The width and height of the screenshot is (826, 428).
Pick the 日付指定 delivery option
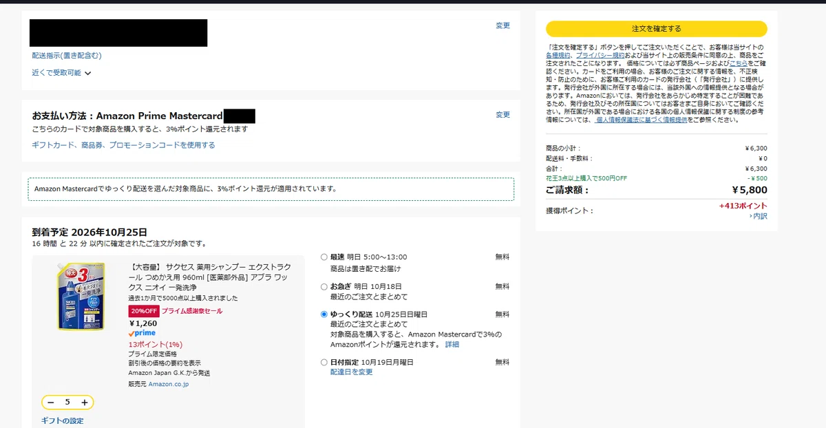[324, 362]
